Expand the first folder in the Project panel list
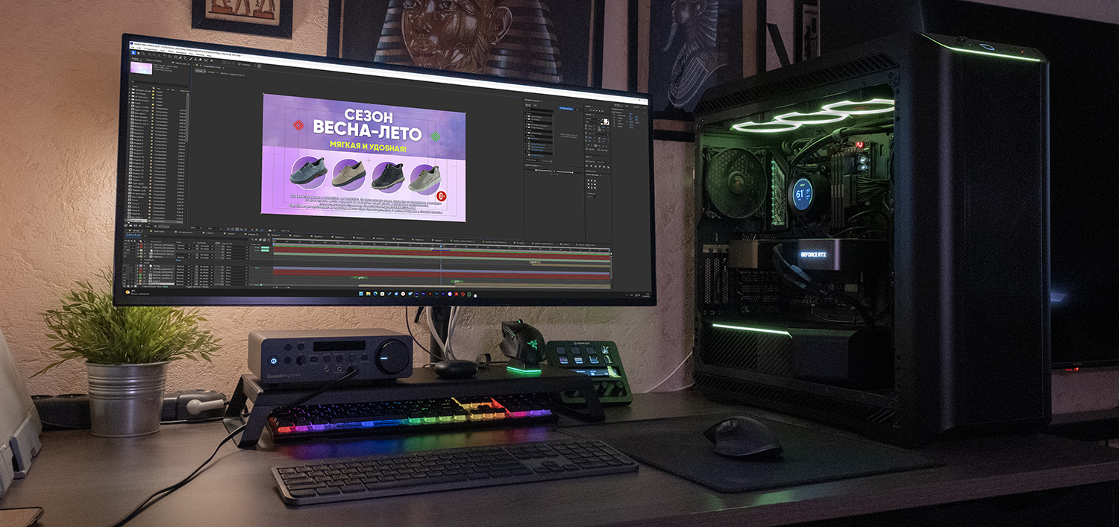This screenshot has width=1119, height=527. pos(130,89)
